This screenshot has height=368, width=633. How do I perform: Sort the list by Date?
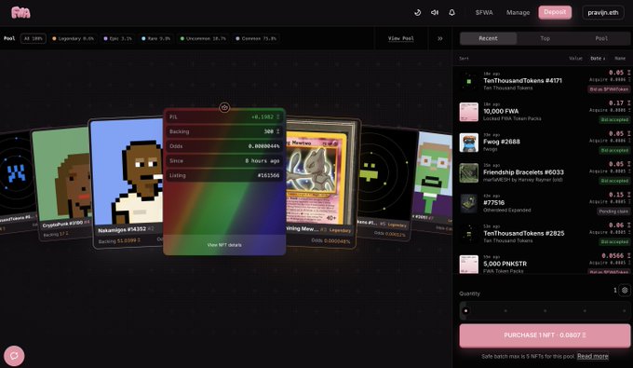[598, 58]
